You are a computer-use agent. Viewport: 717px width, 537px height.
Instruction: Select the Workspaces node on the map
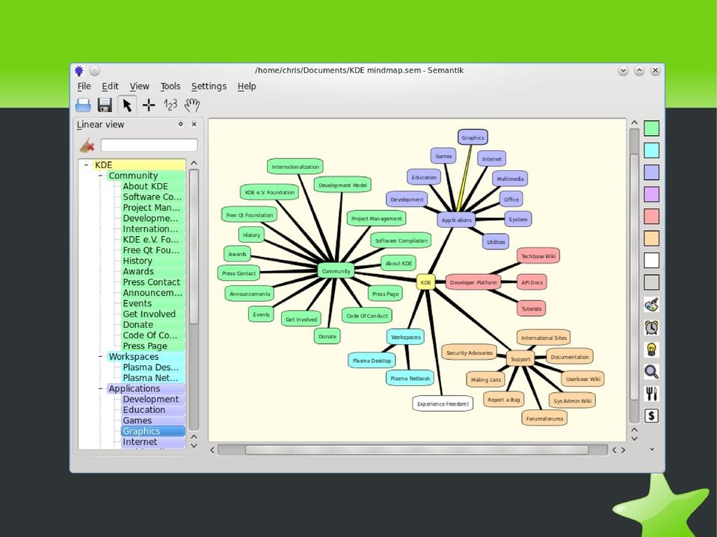[405, 337]
